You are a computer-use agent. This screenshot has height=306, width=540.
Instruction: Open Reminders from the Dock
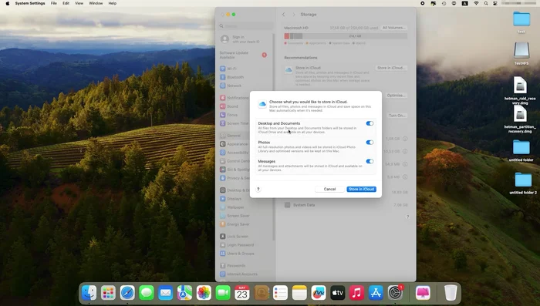coord(280,293)
